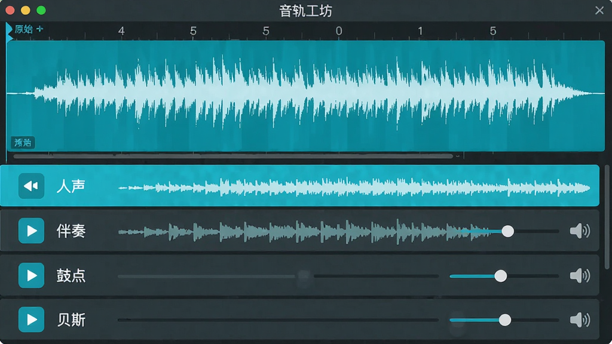Screen dimensions: 612x344
Task: Click the blue playhead marker at timeline start
Action: 9,31
